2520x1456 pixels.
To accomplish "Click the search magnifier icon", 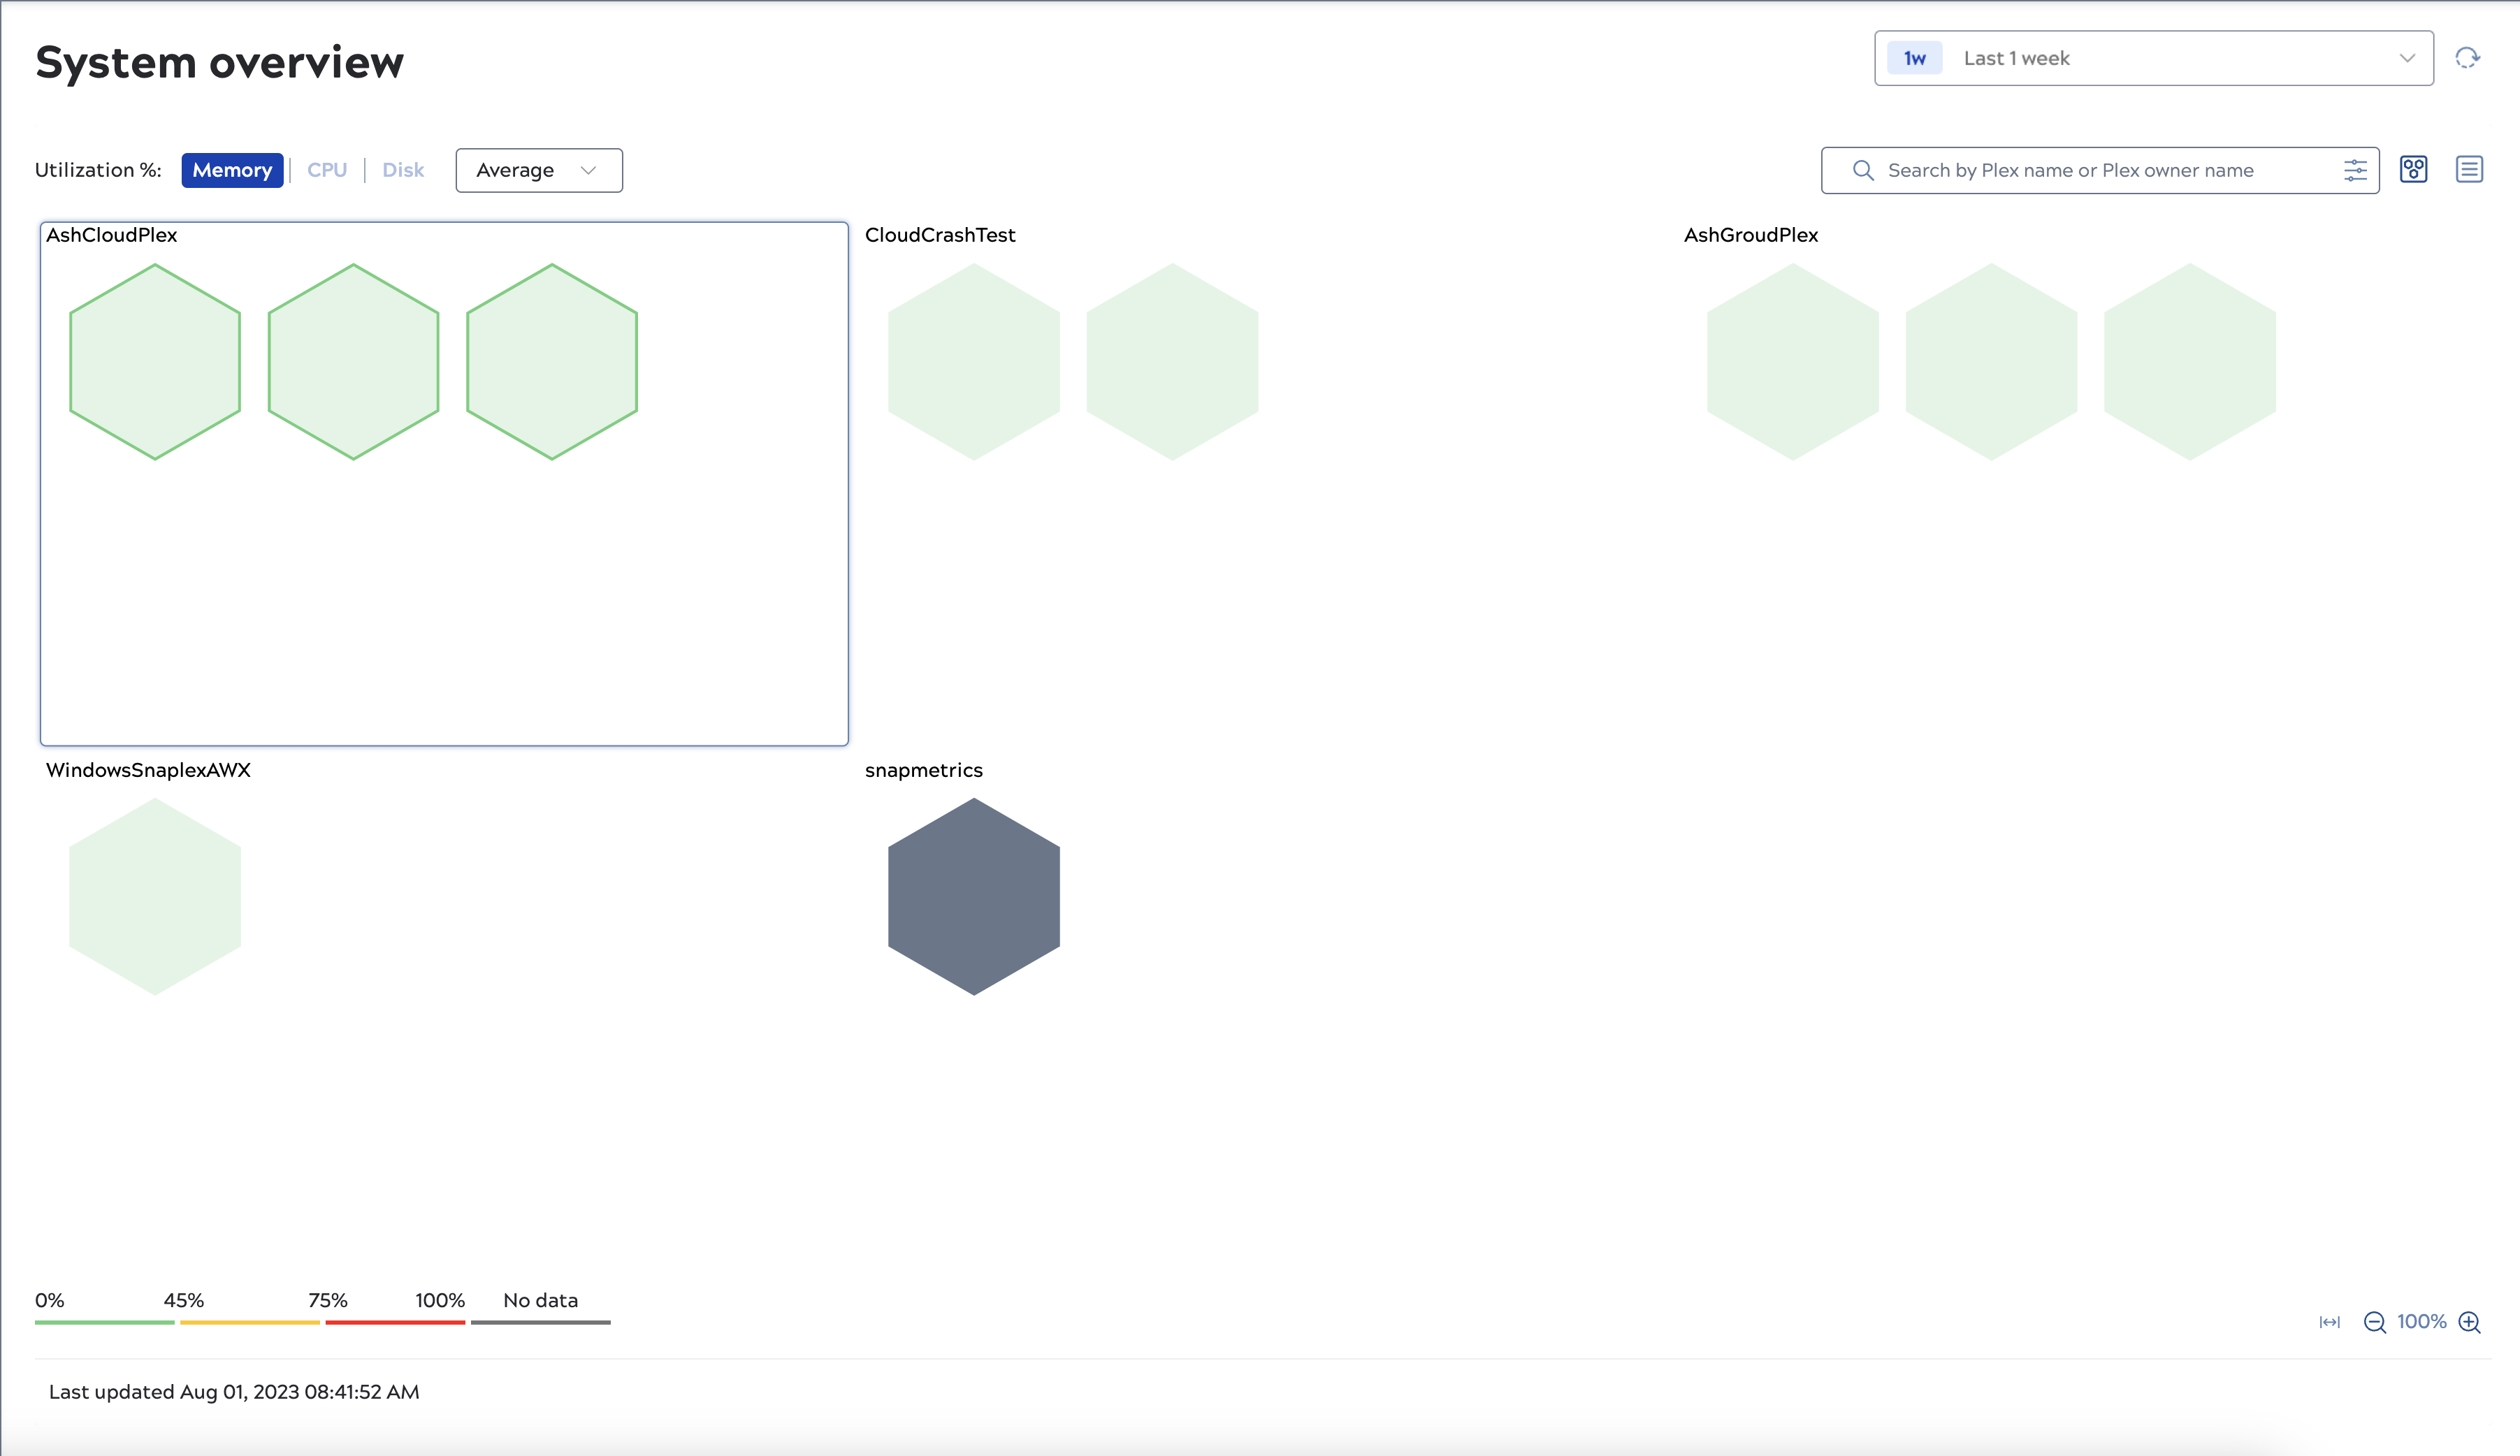I will pos(1862,170).
